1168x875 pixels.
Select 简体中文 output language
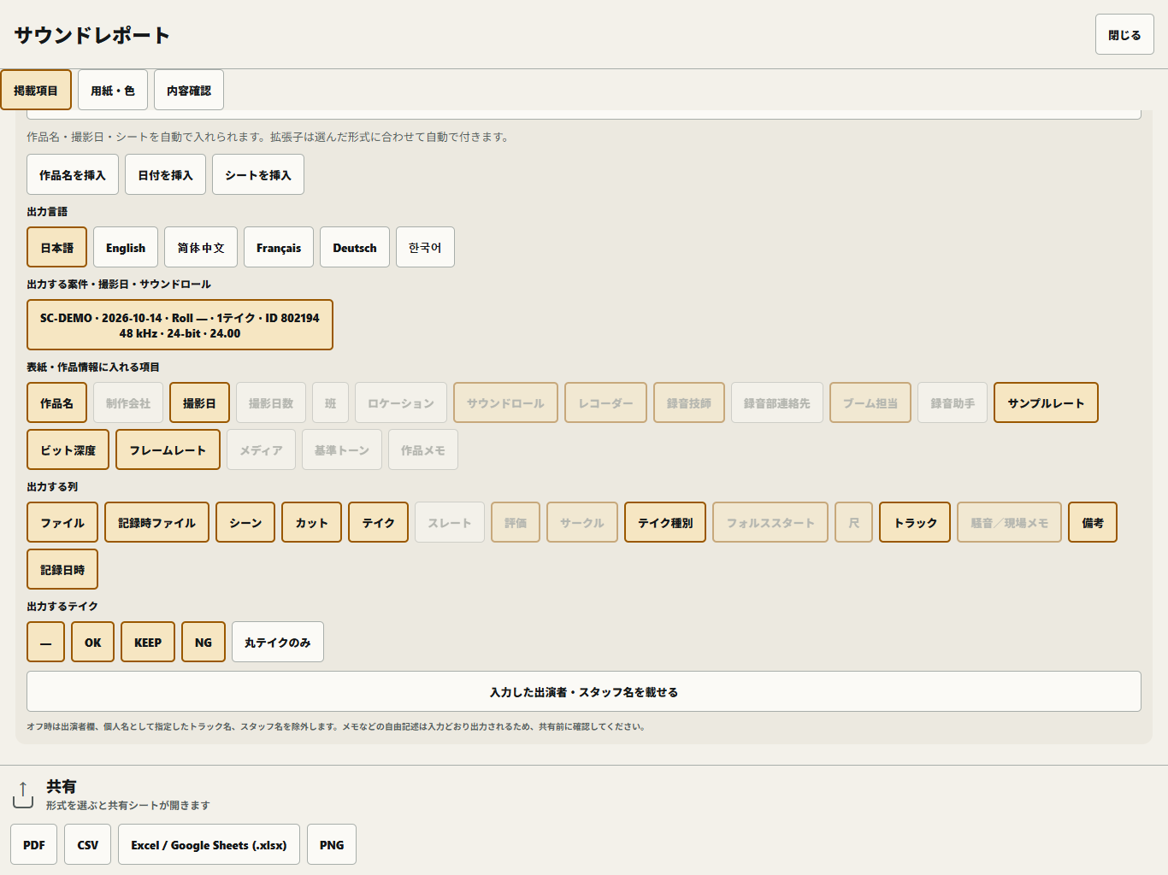point(201,247)
